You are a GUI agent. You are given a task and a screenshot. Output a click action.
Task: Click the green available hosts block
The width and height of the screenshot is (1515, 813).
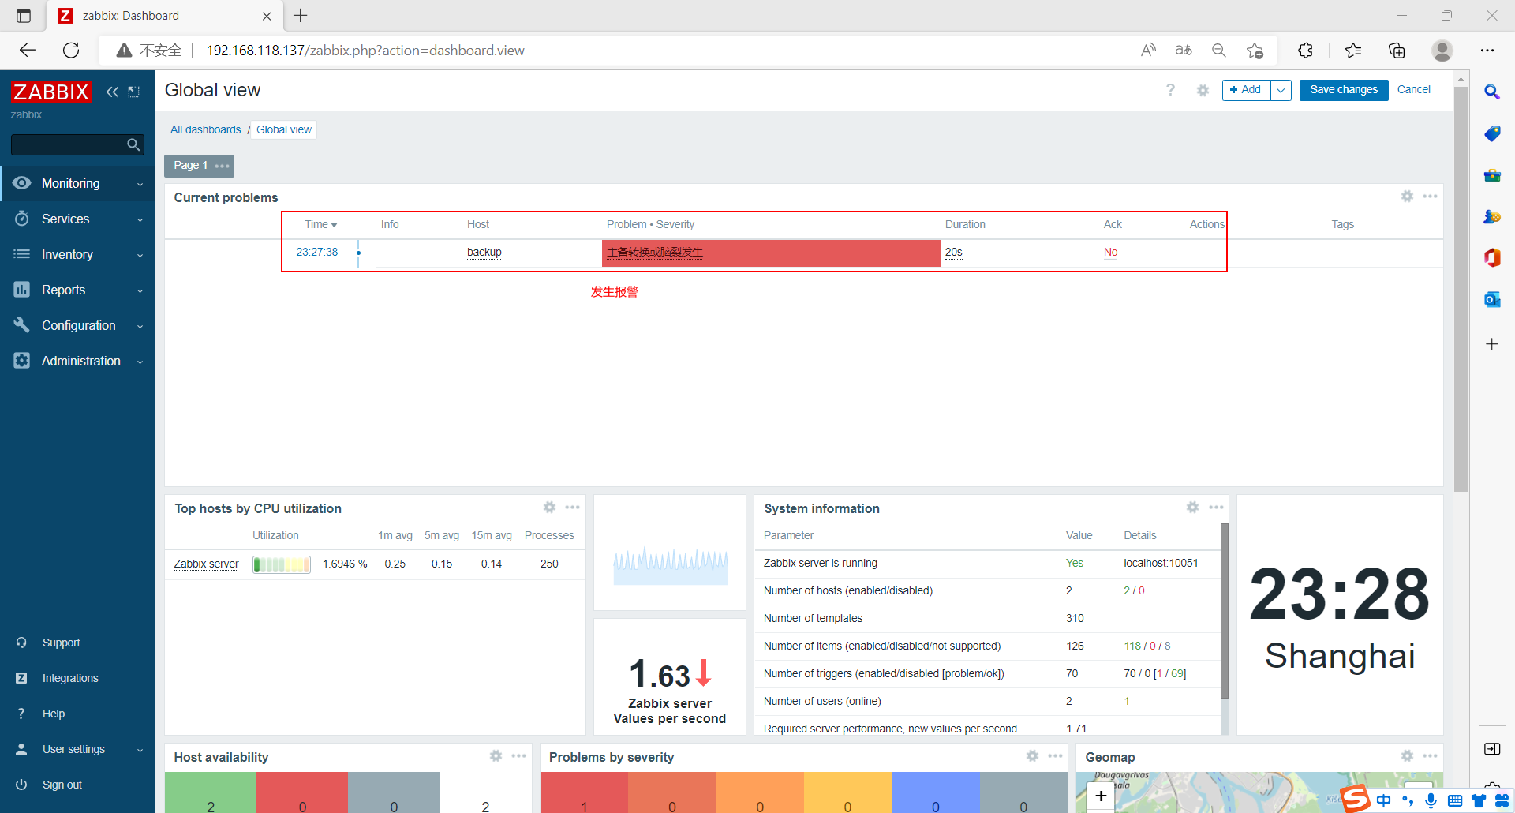[211, 792]
